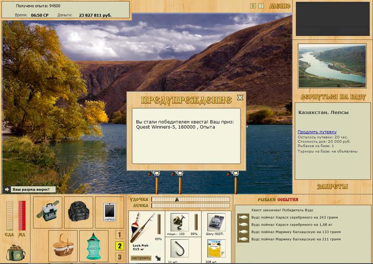Viewport: 373px width, 264px height.
Task: Click Осталось путевки: 20 час.
Action: tap(323, 137)
